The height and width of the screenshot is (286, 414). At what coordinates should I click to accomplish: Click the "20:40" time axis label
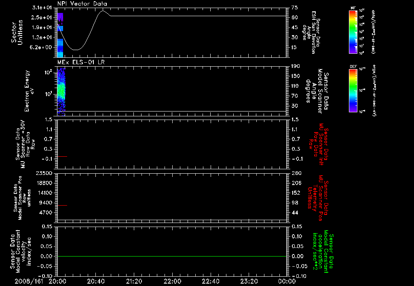click(x=95, y=281)
